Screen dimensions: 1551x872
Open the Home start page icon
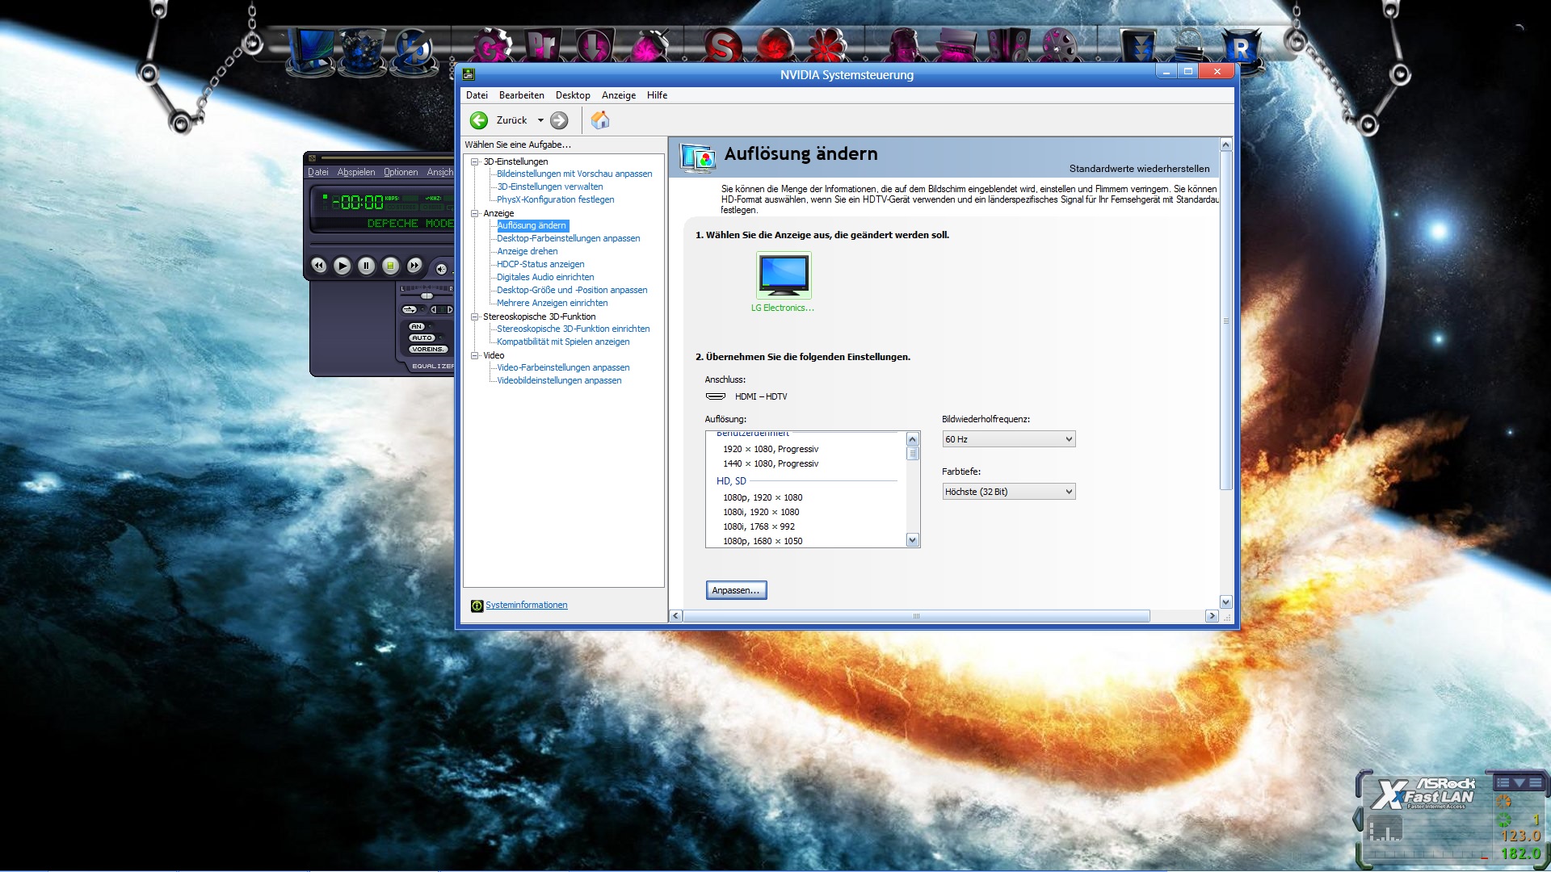pyautogui.click(x=600, y=120)
